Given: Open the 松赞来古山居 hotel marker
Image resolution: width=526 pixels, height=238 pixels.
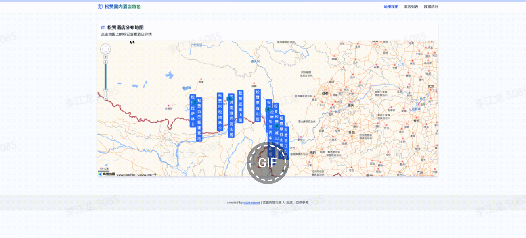Looking at the screenshot, I should point(258,106).
